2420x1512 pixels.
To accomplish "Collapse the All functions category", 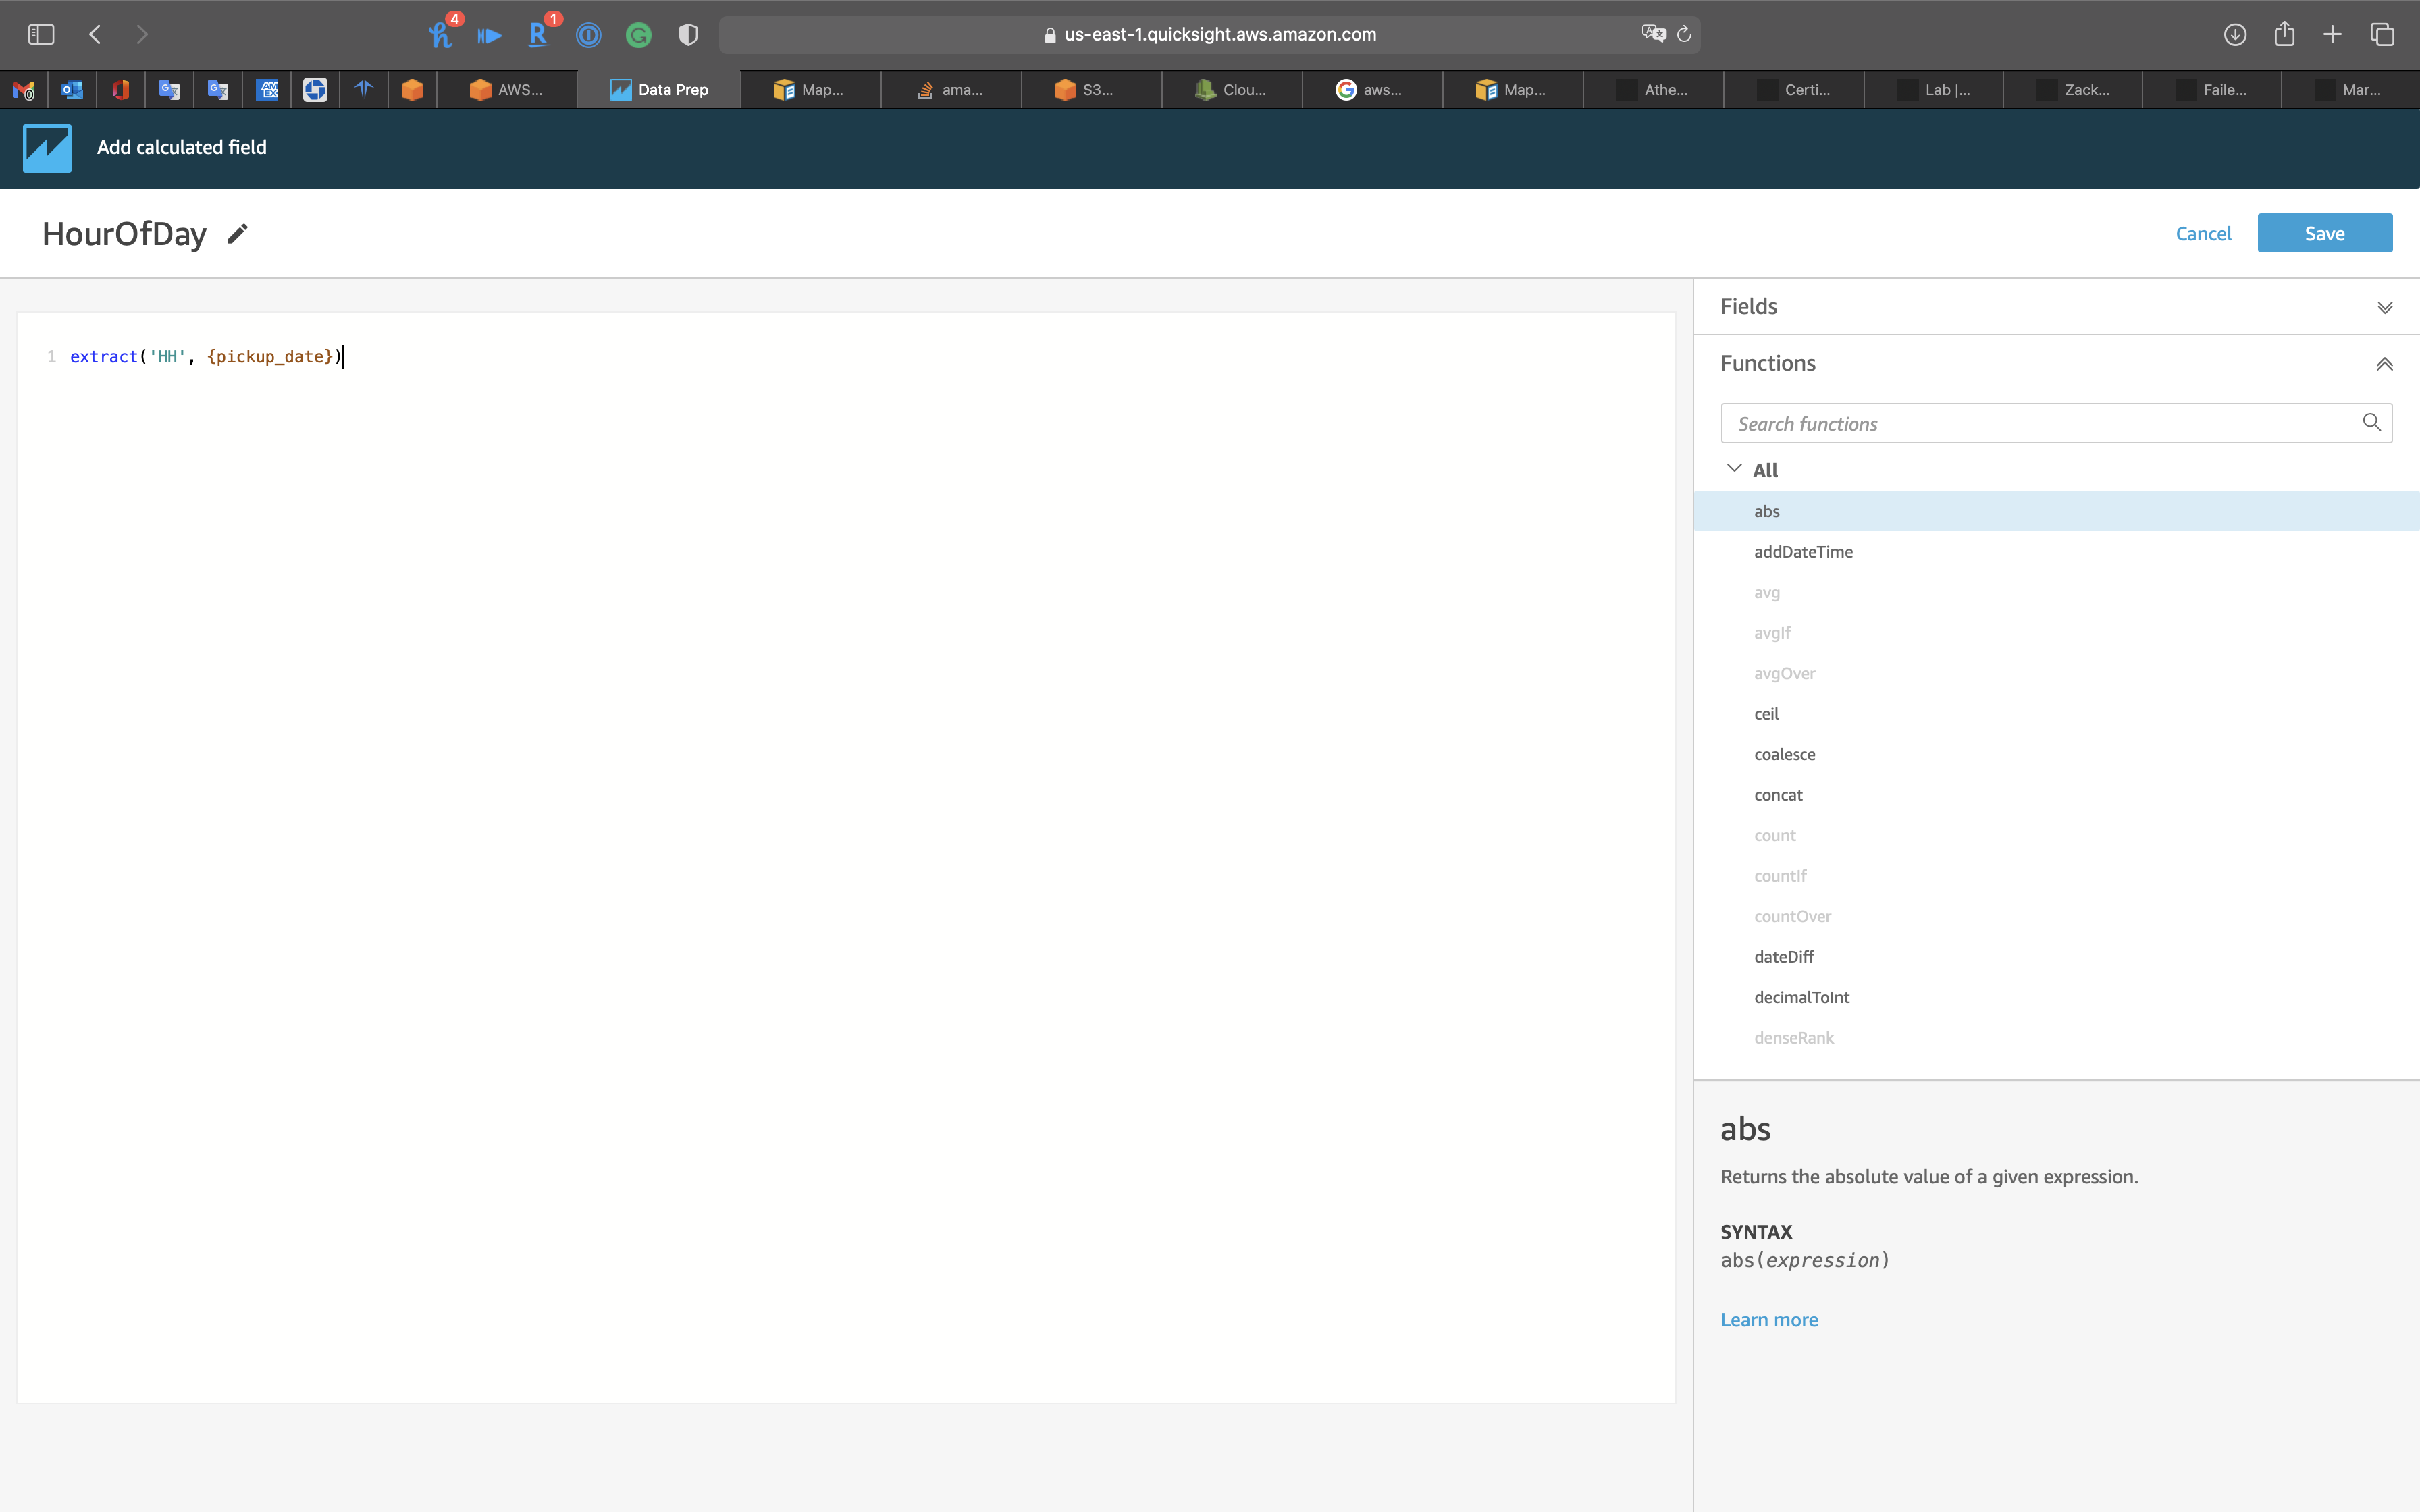I will [1735, 469].
